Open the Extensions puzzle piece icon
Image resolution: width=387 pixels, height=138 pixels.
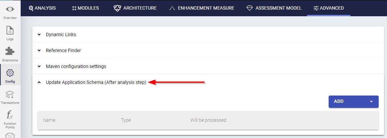(10, 51)
